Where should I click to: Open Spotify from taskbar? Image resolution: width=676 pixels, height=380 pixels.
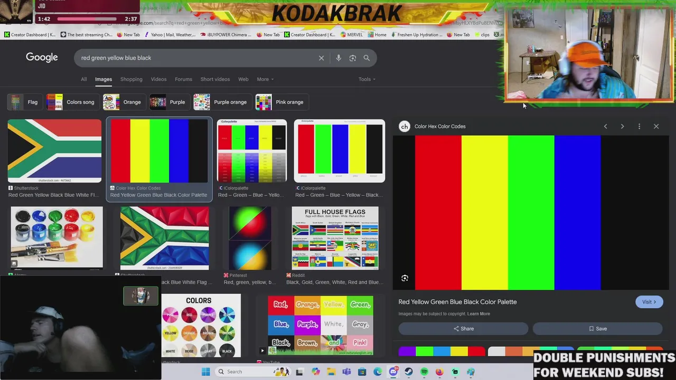424,372
